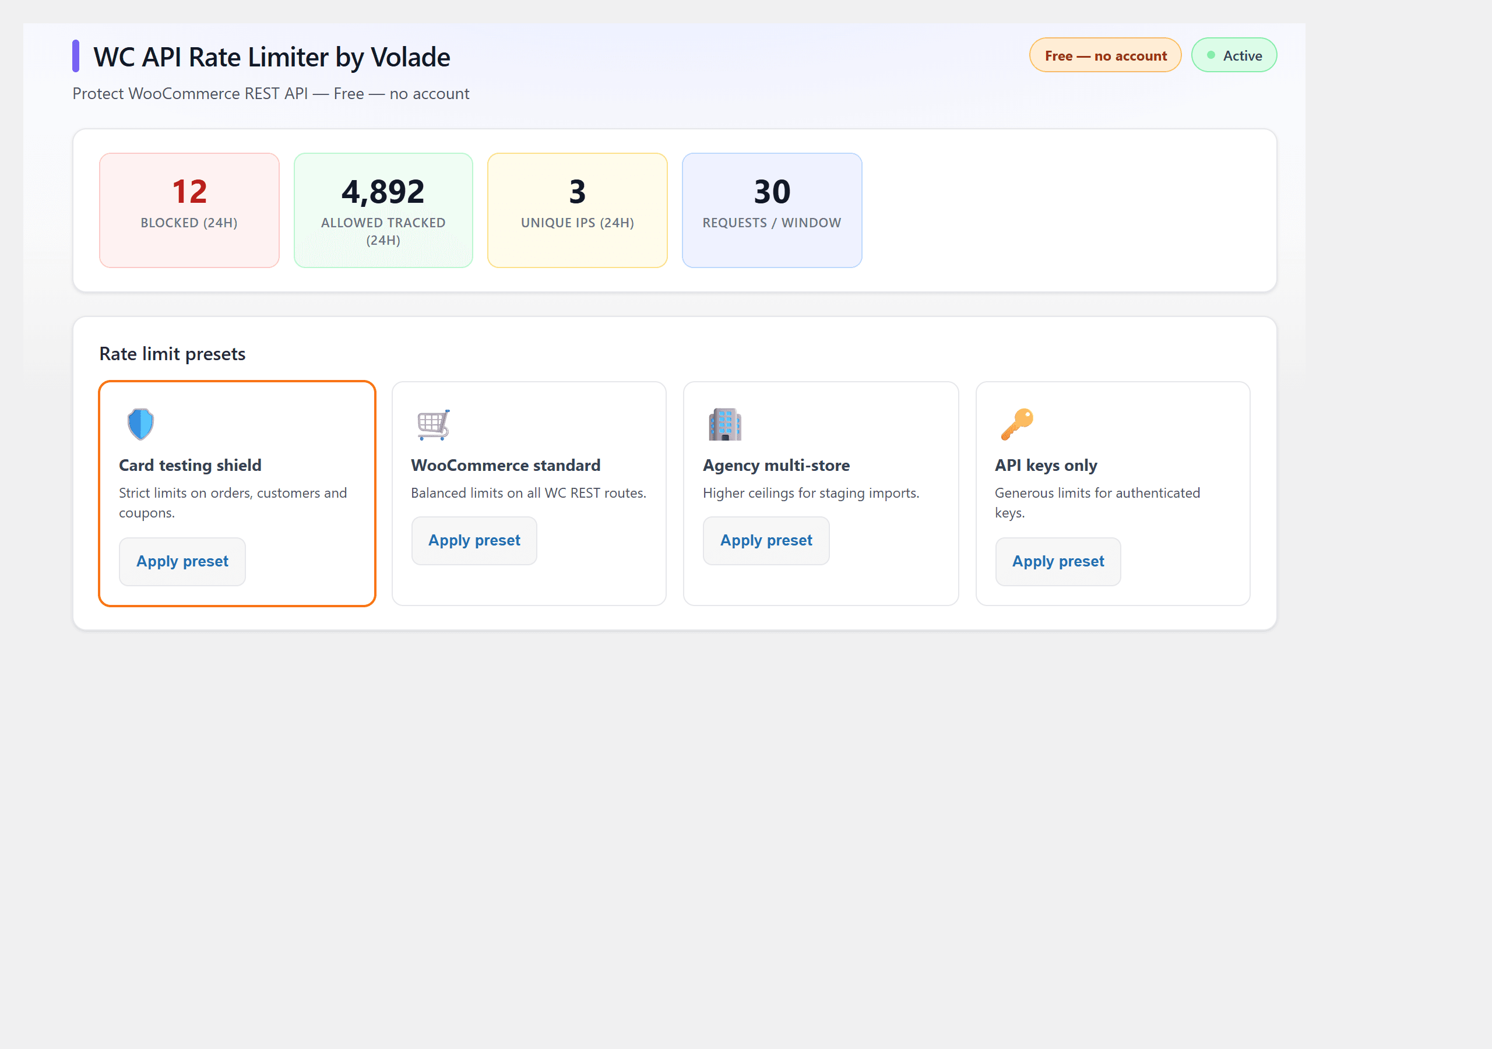Open the Allowed tracked (24h) card
This screenshot has width=1492, height=1049.
(x=383, y=210)
